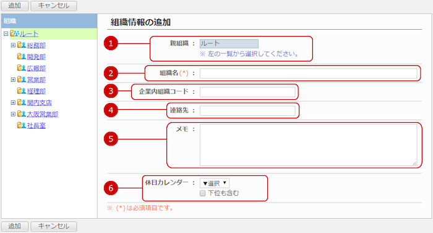Click the bottom キャンセル button
This screenshot has height=233, width=433.
point(54,226)
